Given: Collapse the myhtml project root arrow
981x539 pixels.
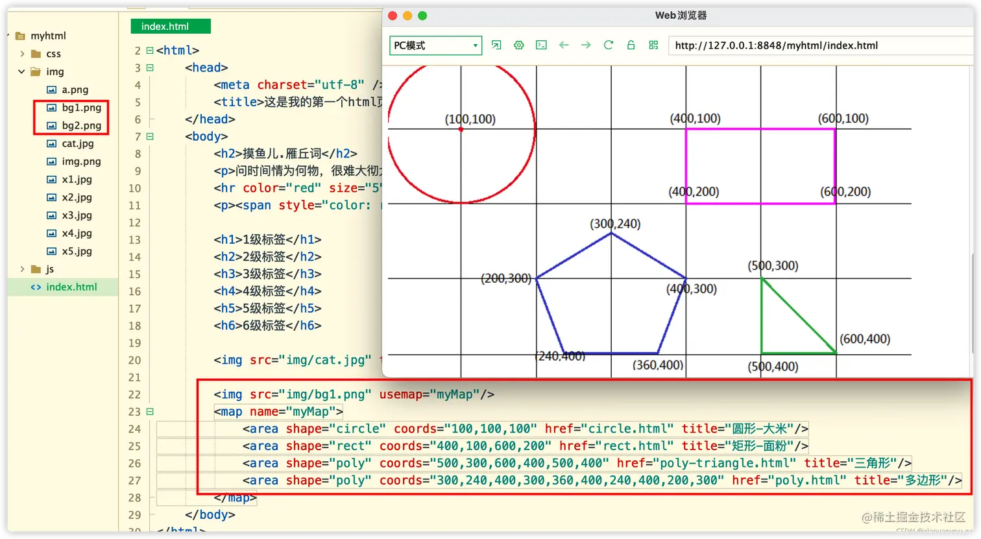Looking at the screenshot, I should click(x=8, y=36).
